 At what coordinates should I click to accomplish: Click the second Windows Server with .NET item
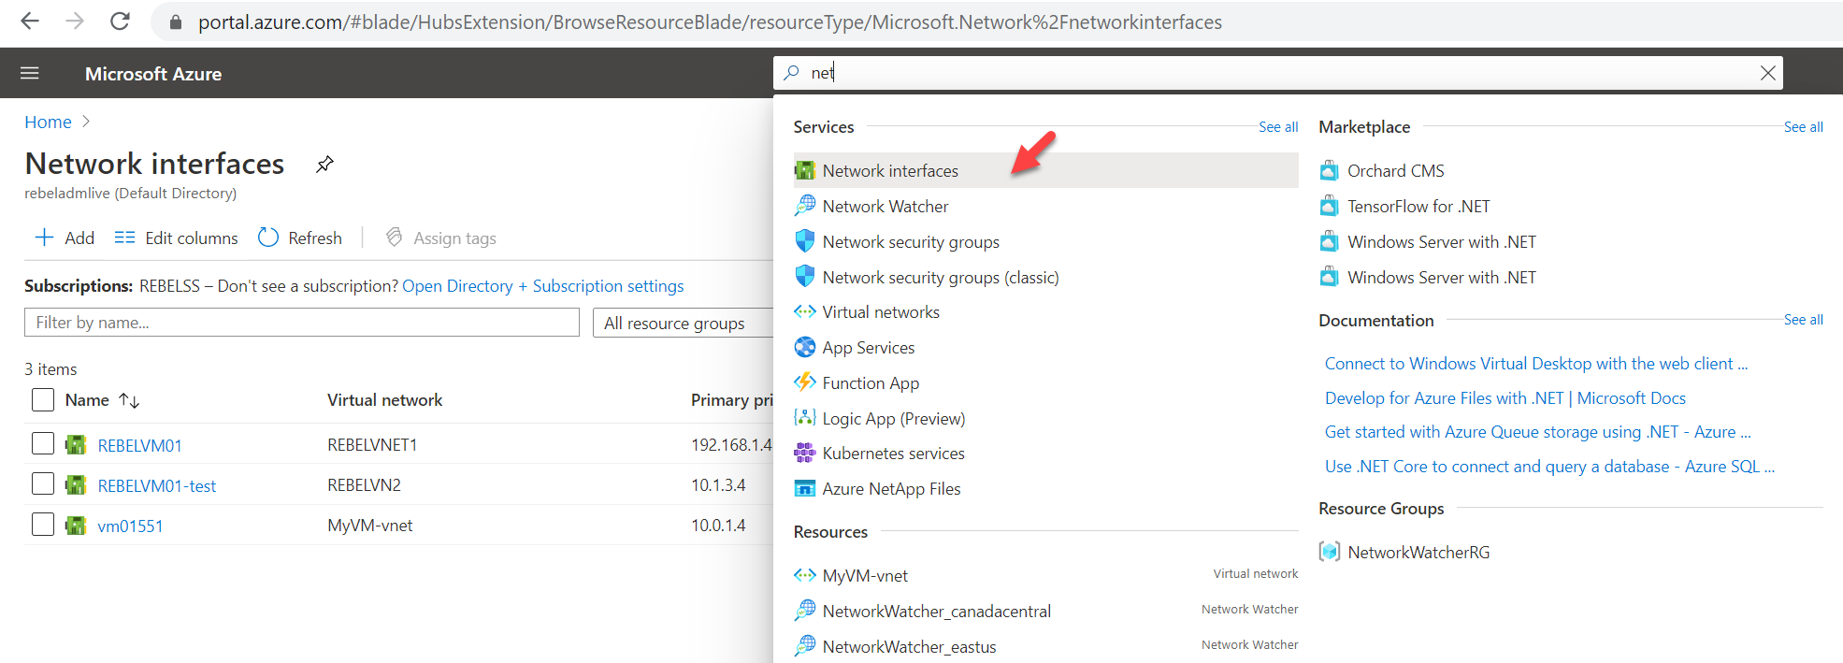click(1441, 277)
